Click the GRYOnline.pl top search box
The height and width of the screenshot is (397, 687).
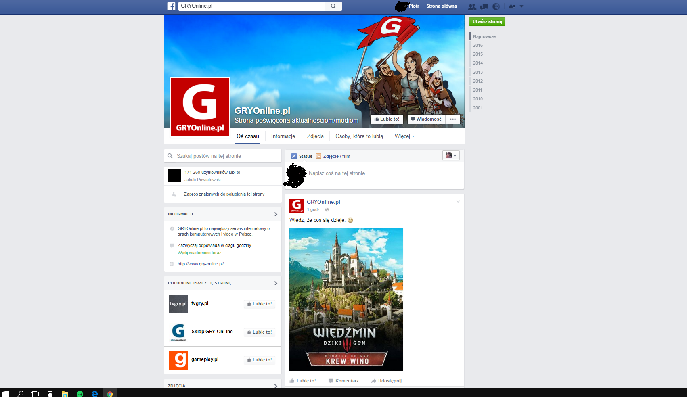coord(252,6)
